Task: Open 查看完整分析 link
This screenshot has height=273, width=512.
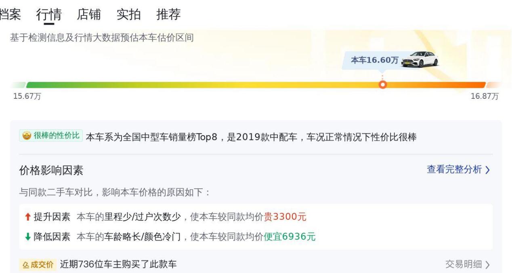Action: (x=454, y=170)
